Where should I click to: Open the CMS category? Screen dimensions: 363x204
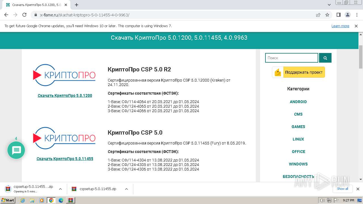[298, 114]
